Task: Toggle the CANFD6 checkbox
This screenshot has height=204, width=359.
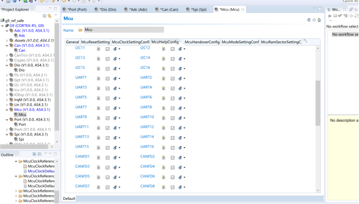Action: (x=173, y=177)
